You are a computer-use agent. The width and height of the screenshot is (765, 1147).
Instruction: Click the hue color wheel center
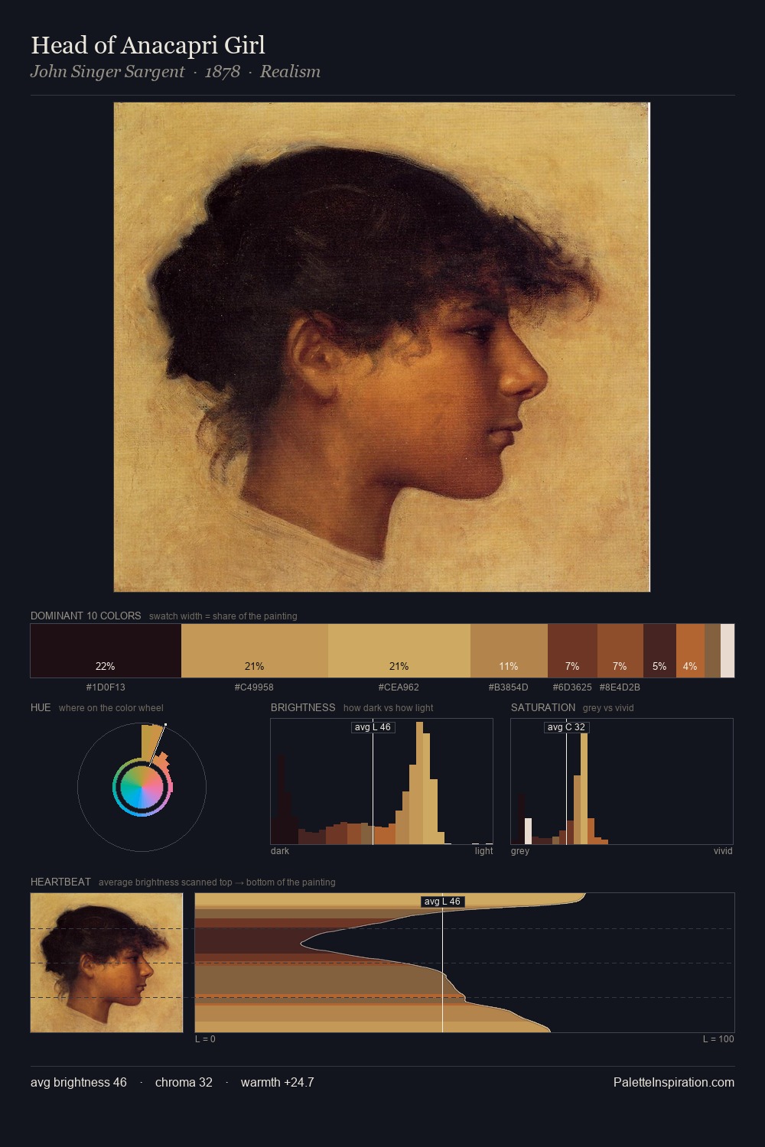(x=142, y=787)
